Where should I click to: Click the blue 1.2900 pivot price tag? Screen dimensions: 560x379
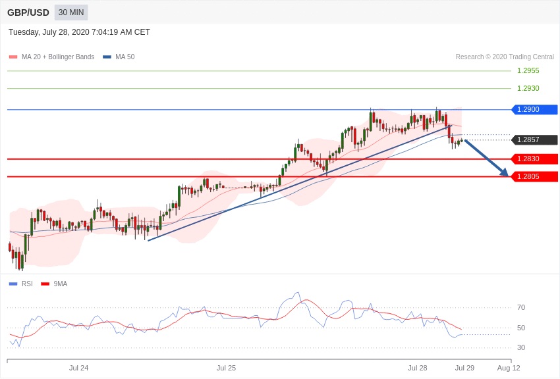tap(535, 109)
